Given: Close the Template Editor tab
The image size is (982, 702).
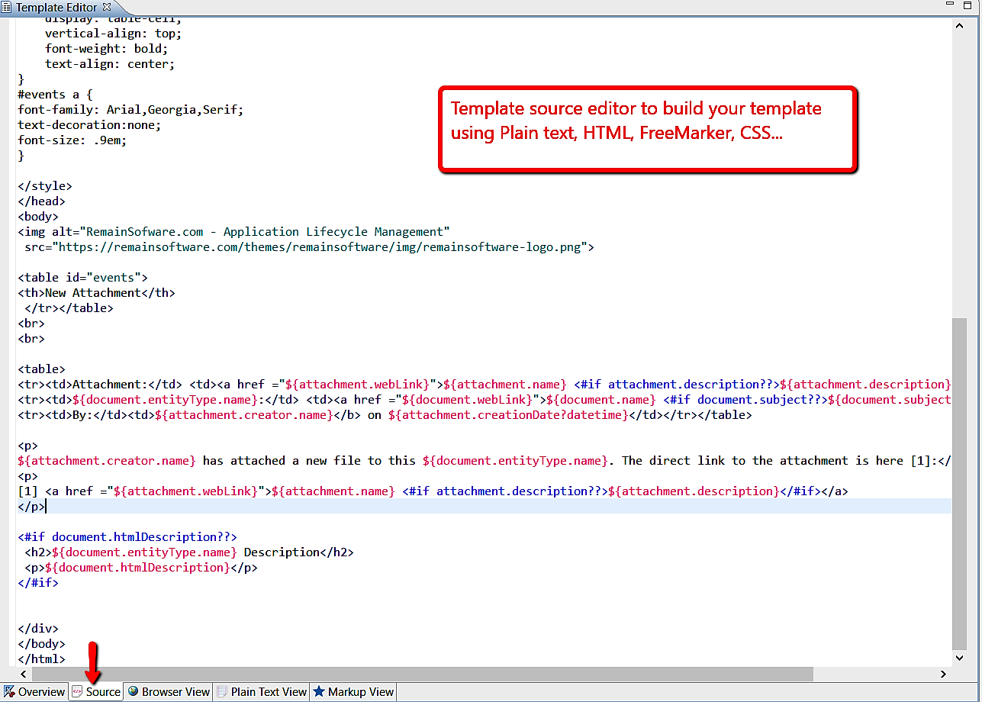Looking at the screenshot, I should 107,7.
